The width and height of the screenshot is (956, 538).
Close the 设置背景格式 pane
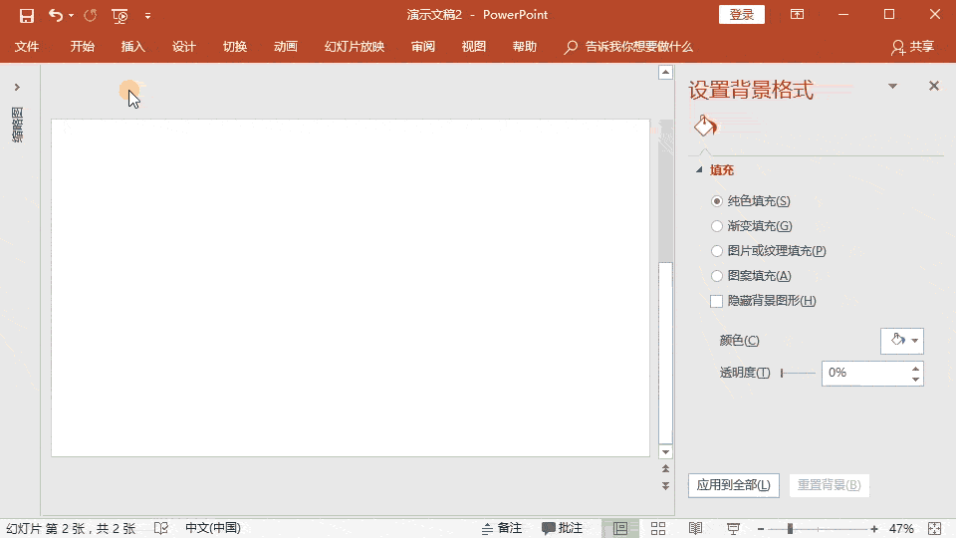pyautogui.click(x=934, y=86)
